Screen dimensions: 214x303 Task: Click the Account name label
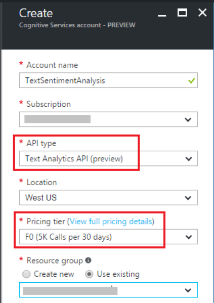[x=52, y=65]
